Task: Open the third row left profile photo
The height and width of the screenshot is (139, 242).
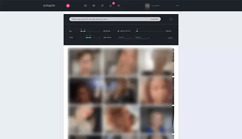Action: click(85, 119)
